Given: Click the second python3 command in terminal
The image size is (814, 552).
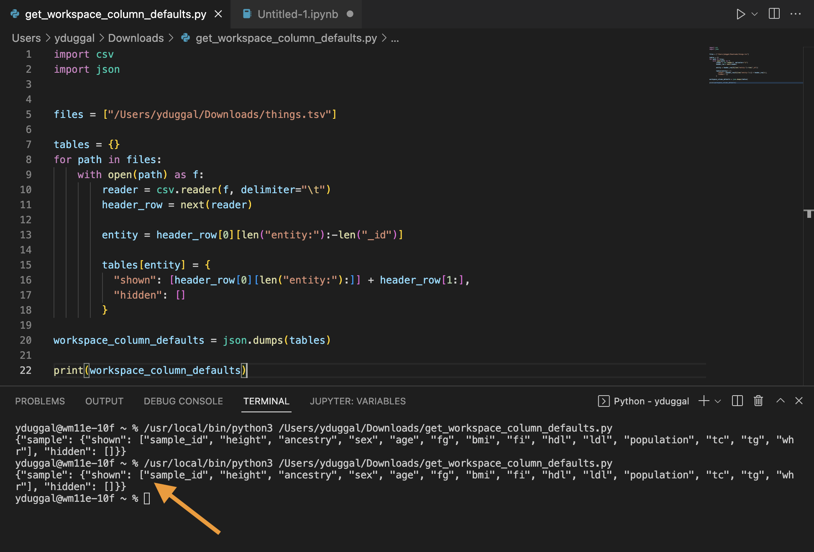Looking at the screenshot, I should pos(378,463).
